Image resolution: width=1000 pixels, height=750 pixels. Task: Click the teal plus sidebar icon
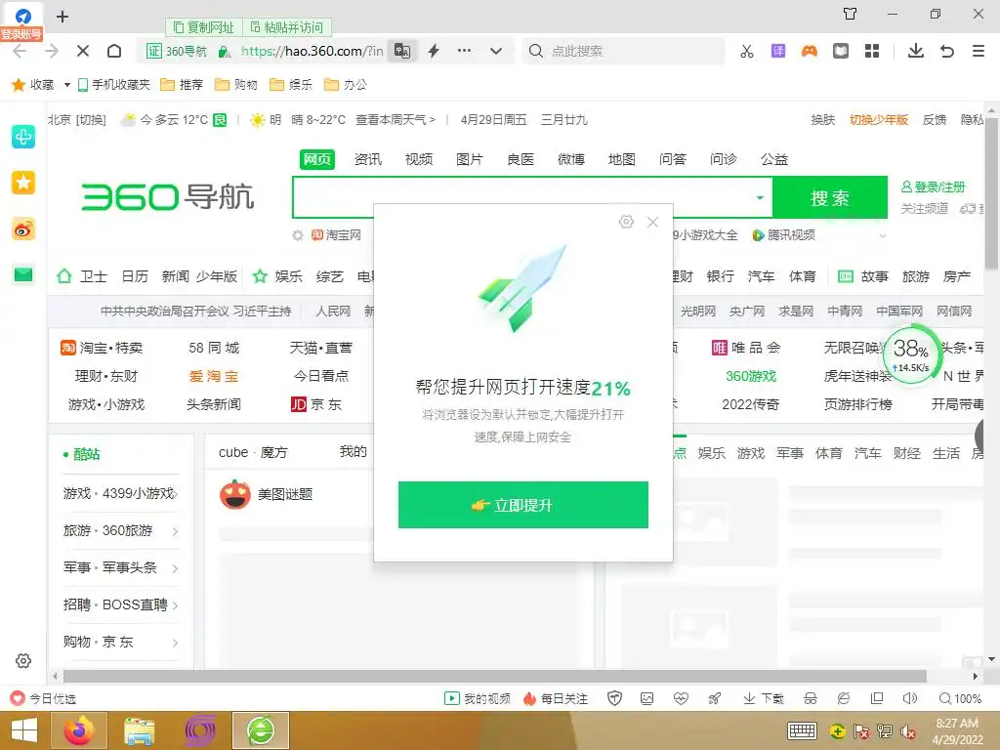click(23, 137)
